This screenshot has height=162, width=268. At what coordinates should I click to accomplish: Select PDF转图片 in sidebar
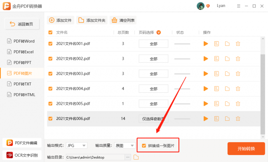(x=22, y=73)
